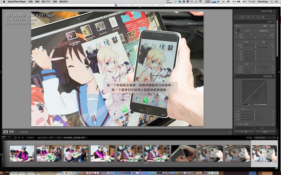Open Dropbox menu bar icon
This screenshot has height=175, width=281.
[x=184, y=2]
